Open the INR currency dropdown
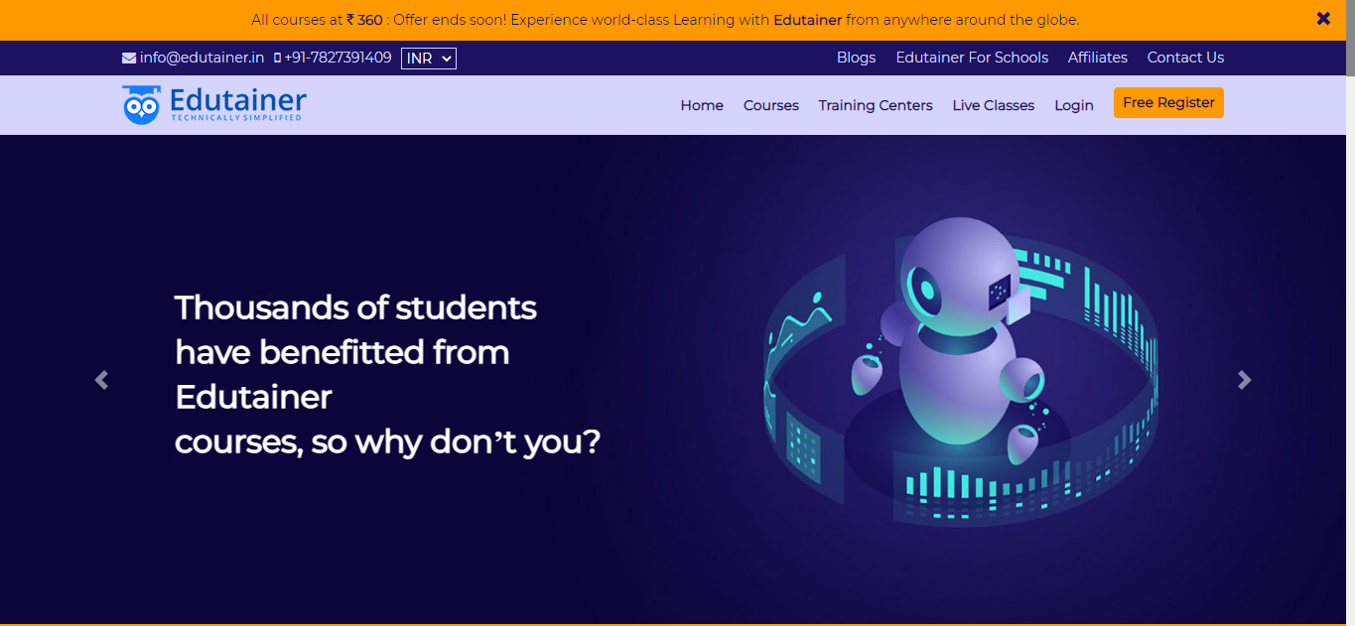Viewport: 1355px width, 626px height. tap(429, 59)
